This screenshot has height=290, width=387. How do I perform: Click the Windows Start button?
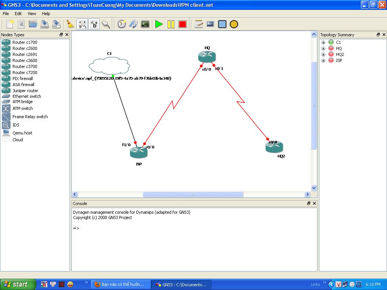click(18, 284)
